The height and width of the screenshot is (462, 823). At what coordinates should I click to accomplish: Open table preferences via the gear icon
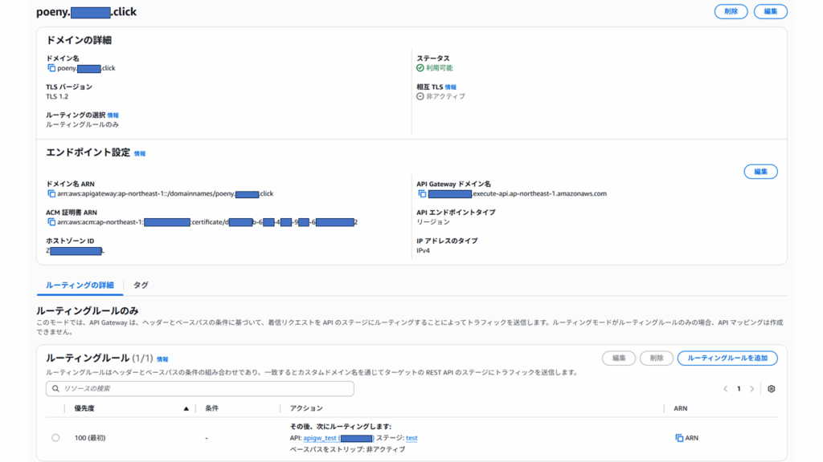[x=772, y=389]
